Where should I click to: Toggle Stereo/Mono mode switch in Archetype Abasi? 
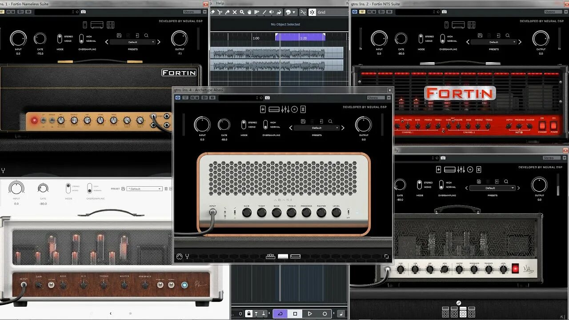[244, 125]
